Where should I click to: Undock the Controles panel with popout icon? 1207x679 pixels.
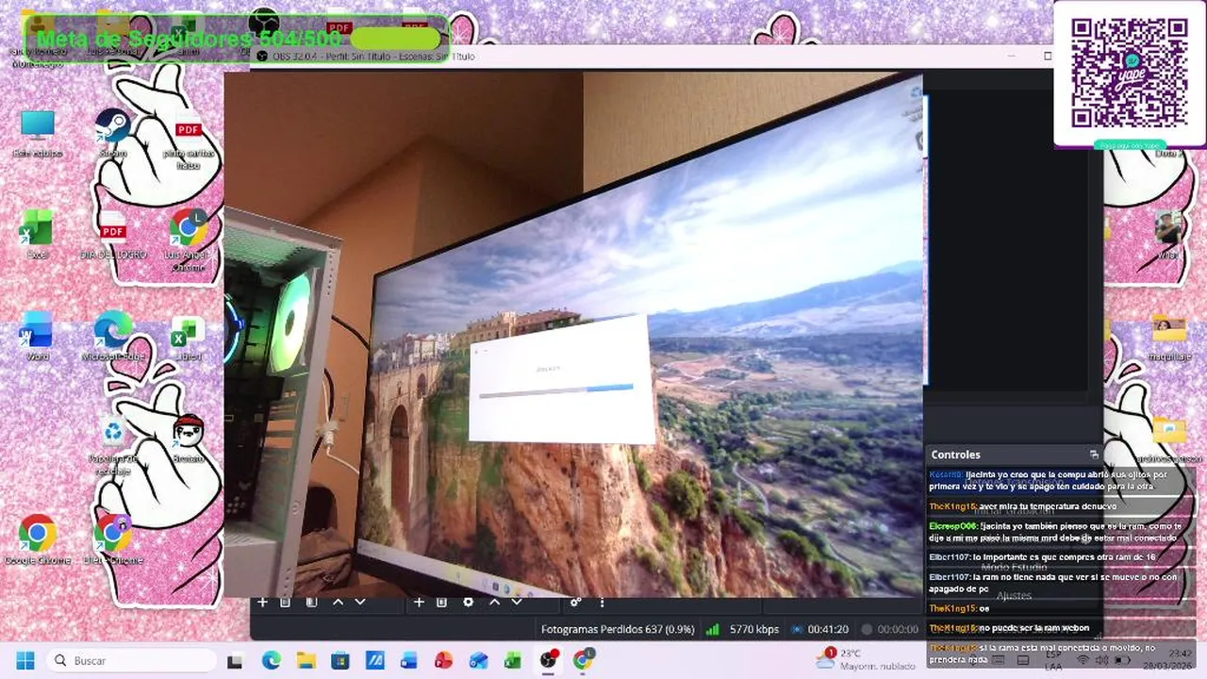1094,455
